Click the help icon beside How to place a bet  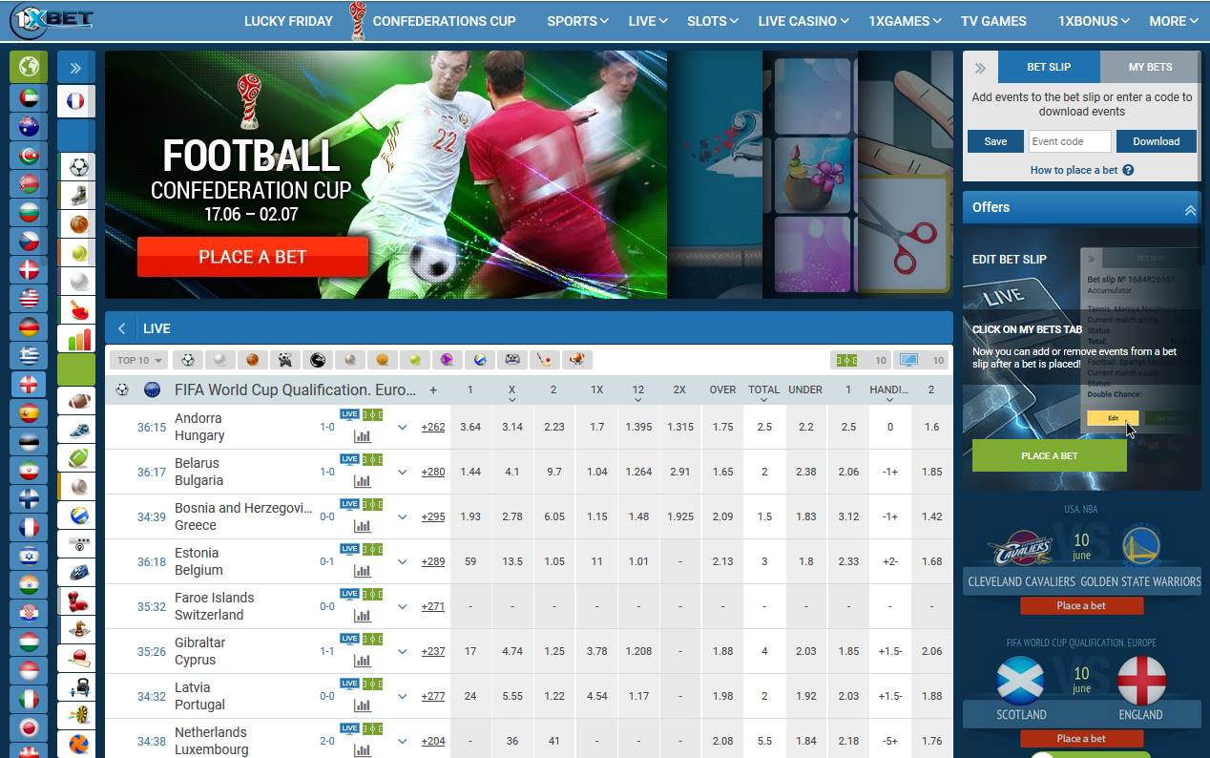pos(1128,170)
